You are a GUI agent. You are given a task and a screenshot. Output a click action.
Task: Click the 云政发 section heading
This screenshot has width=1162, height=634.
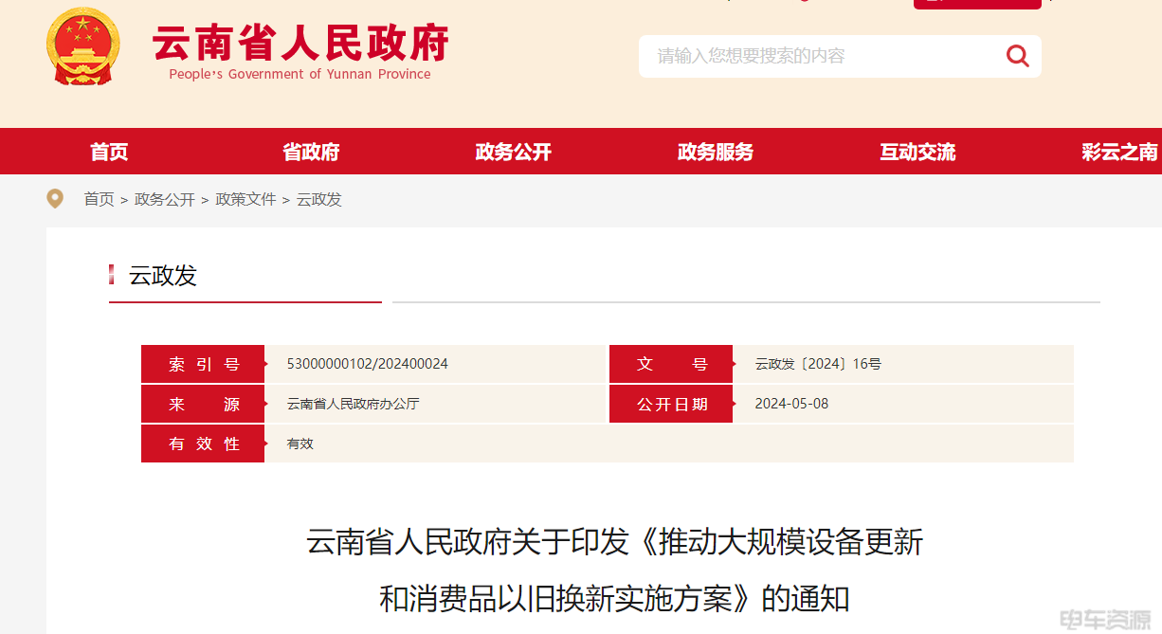click(x=163, y=276)
